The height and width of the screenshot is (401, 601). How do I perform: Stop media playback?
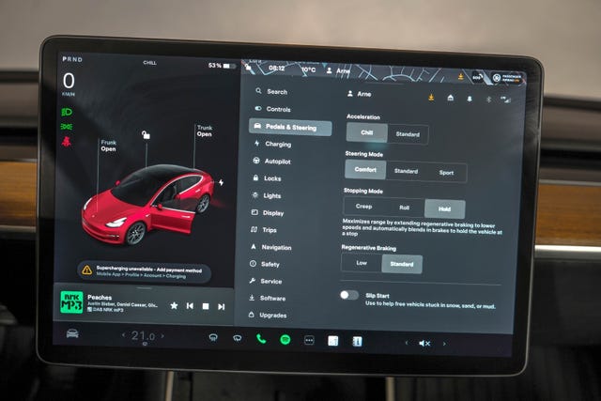(206, 306)
